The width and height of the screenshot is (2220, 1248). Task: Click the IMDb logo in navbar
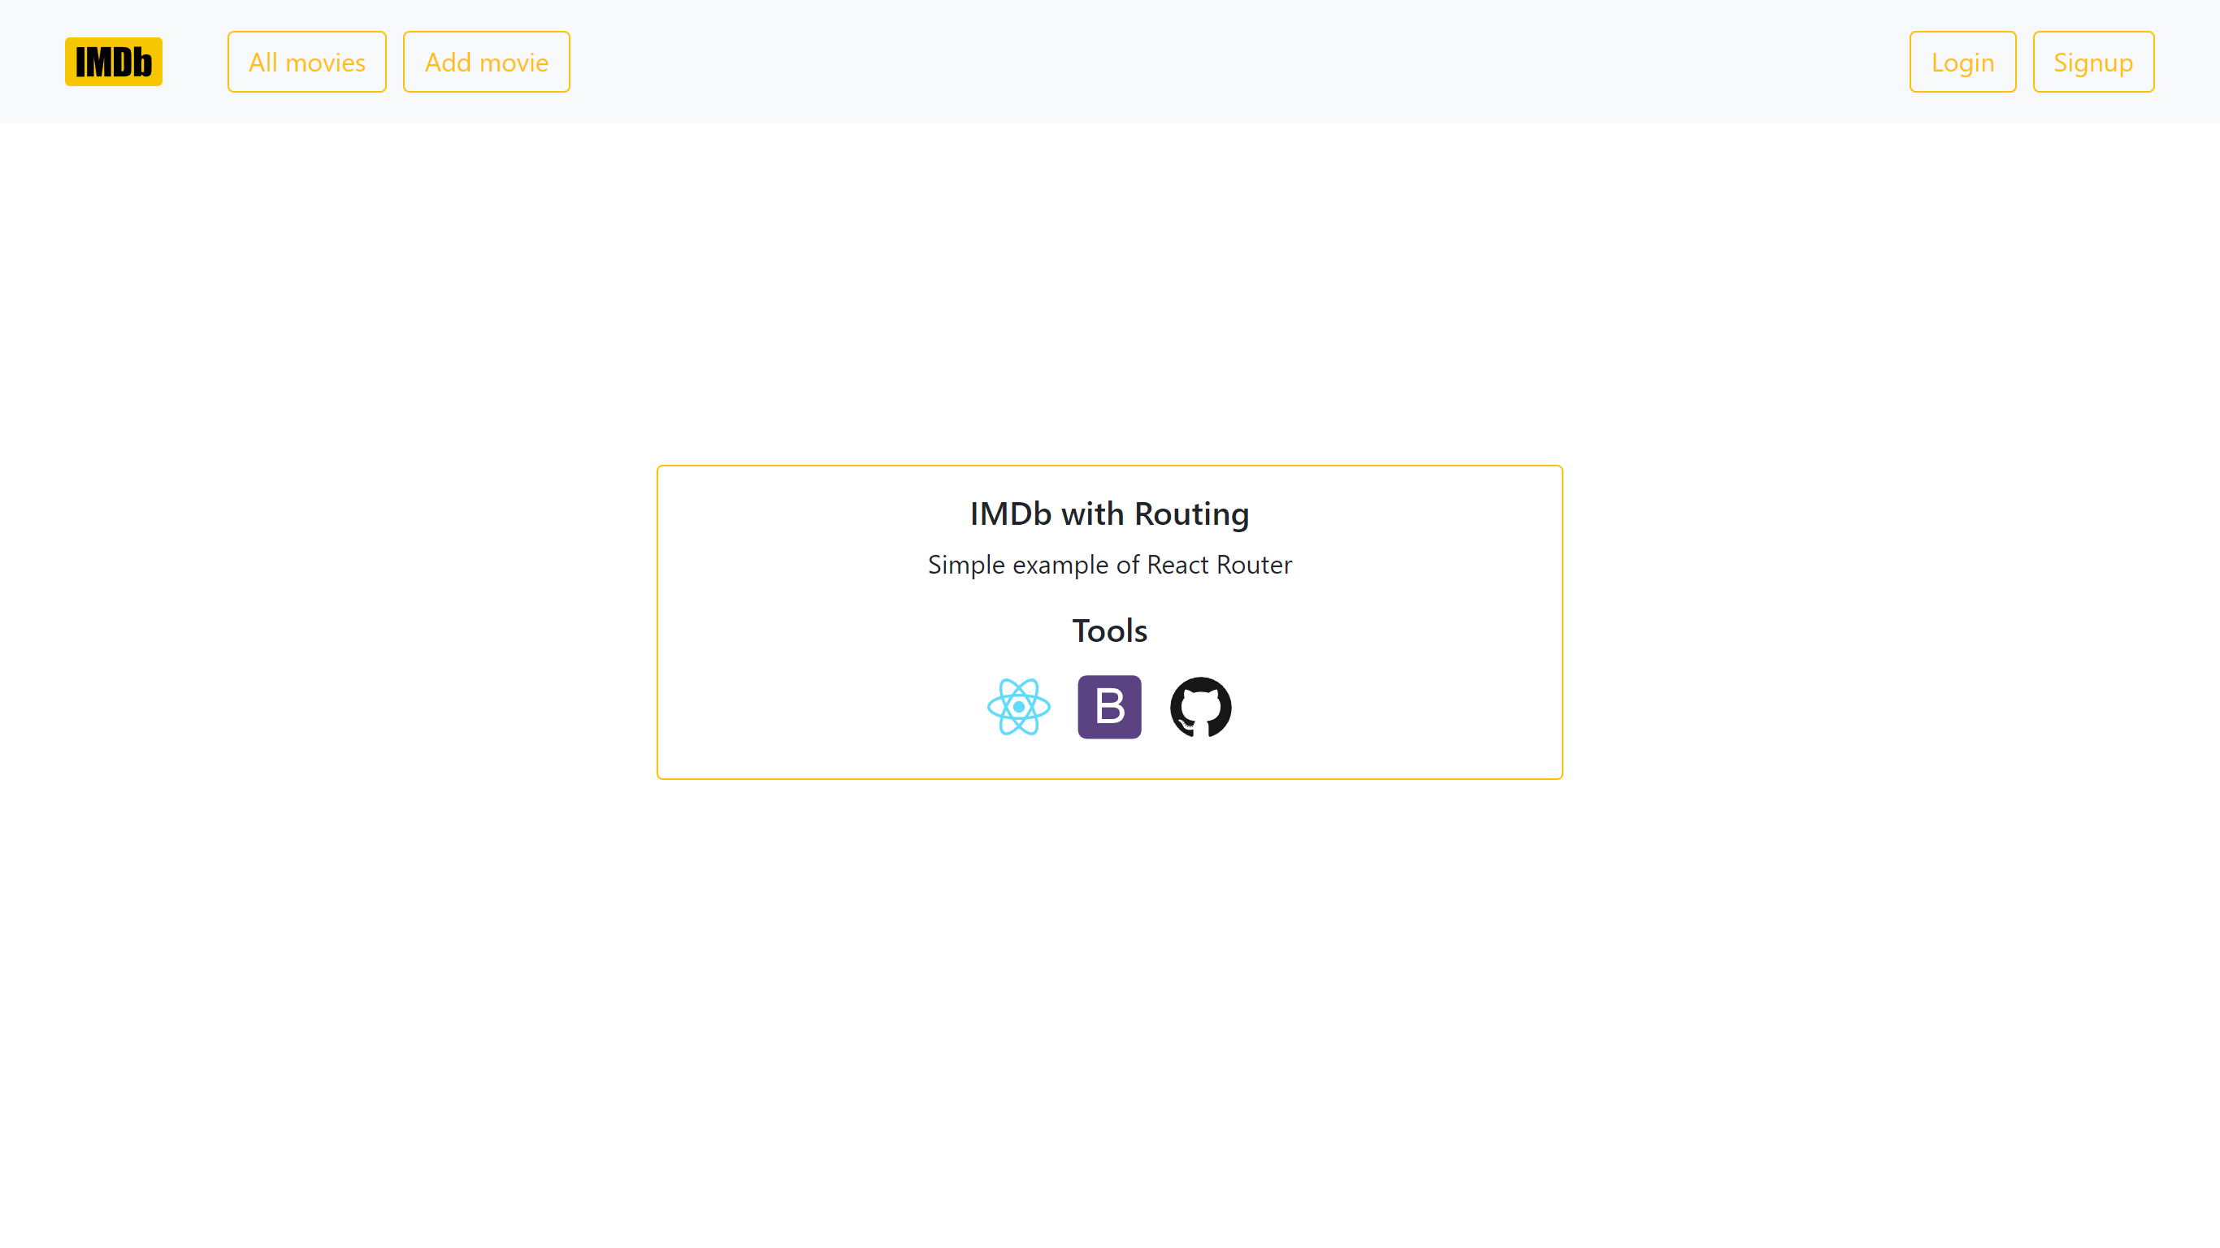[113, 61]
